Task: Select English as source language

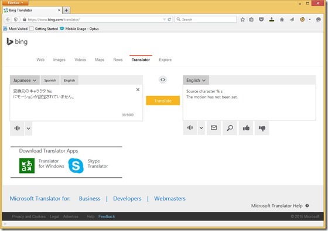Action: point(70,81)
